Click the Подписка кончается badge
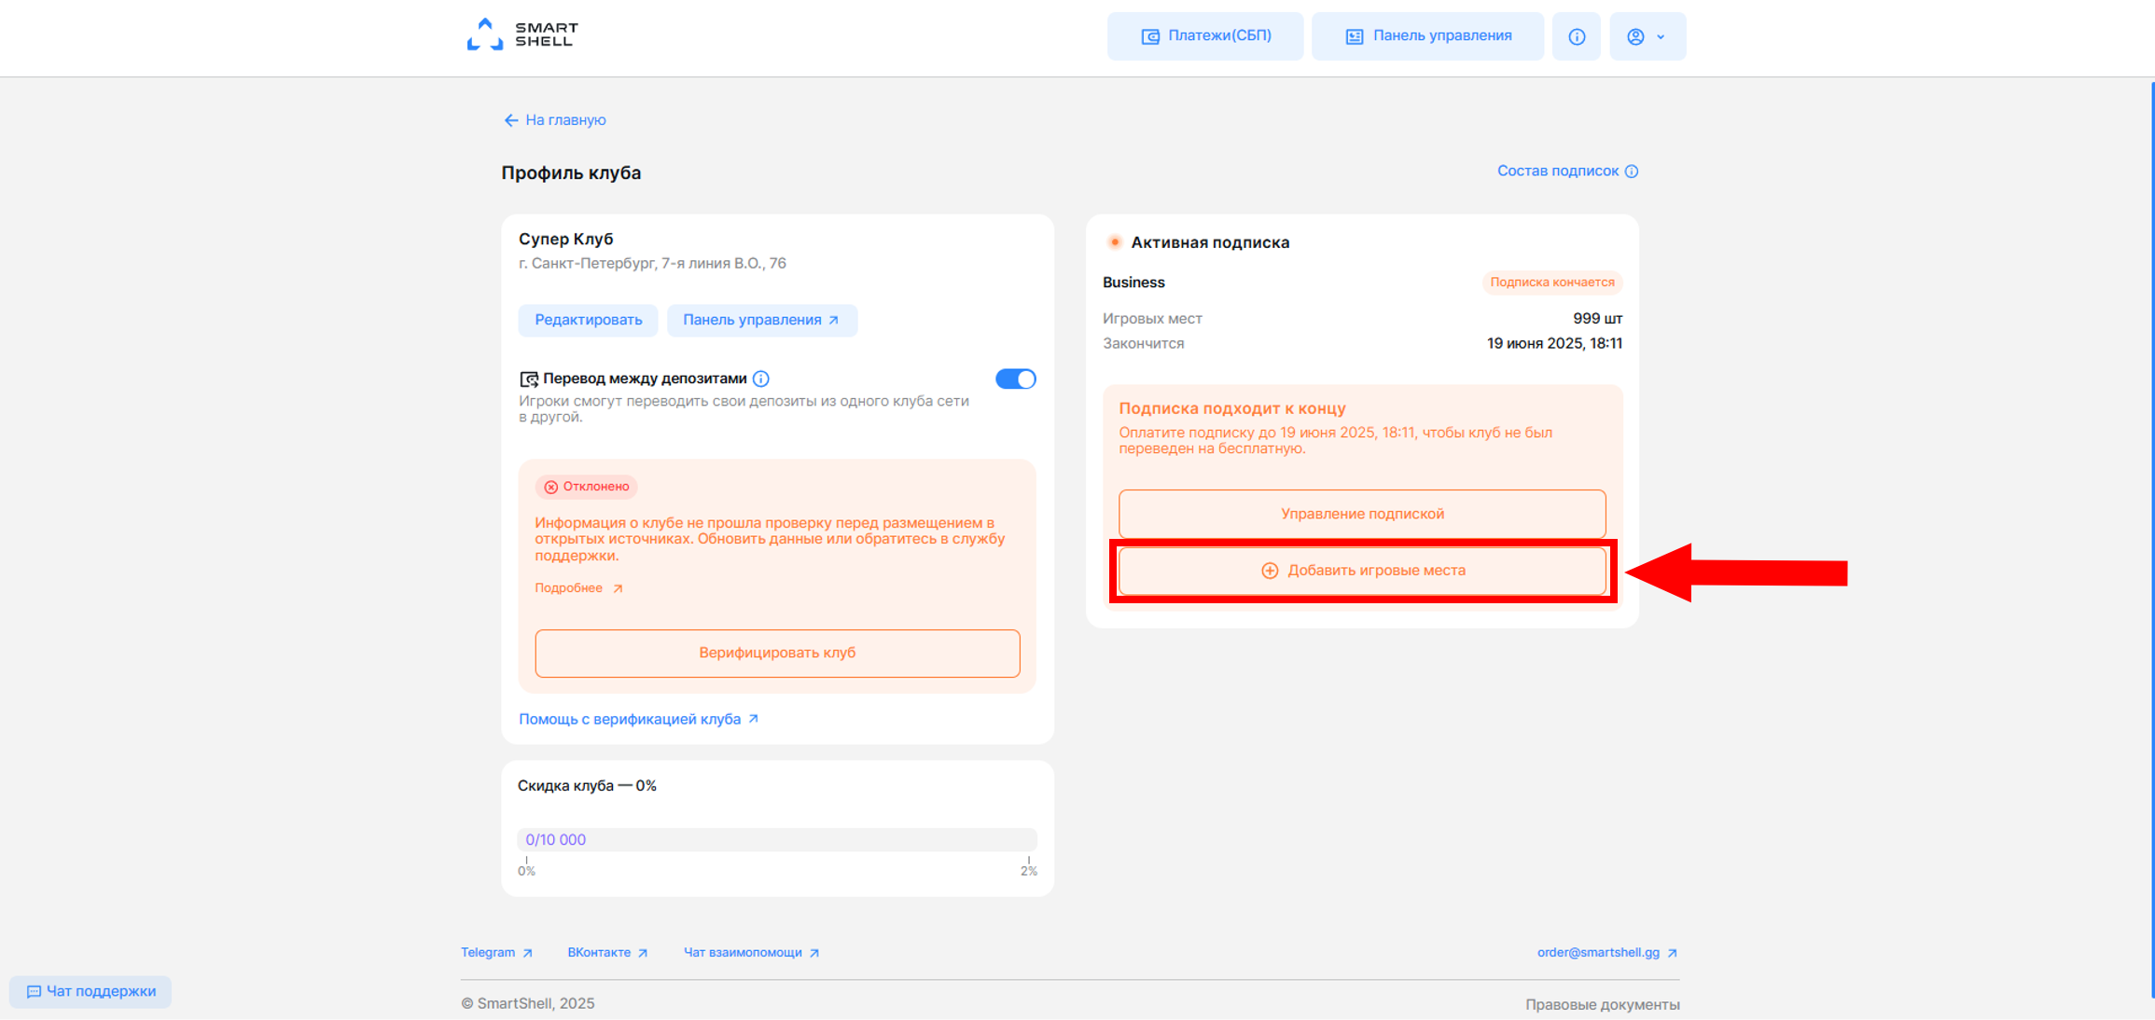 (x=1552, y=283)
